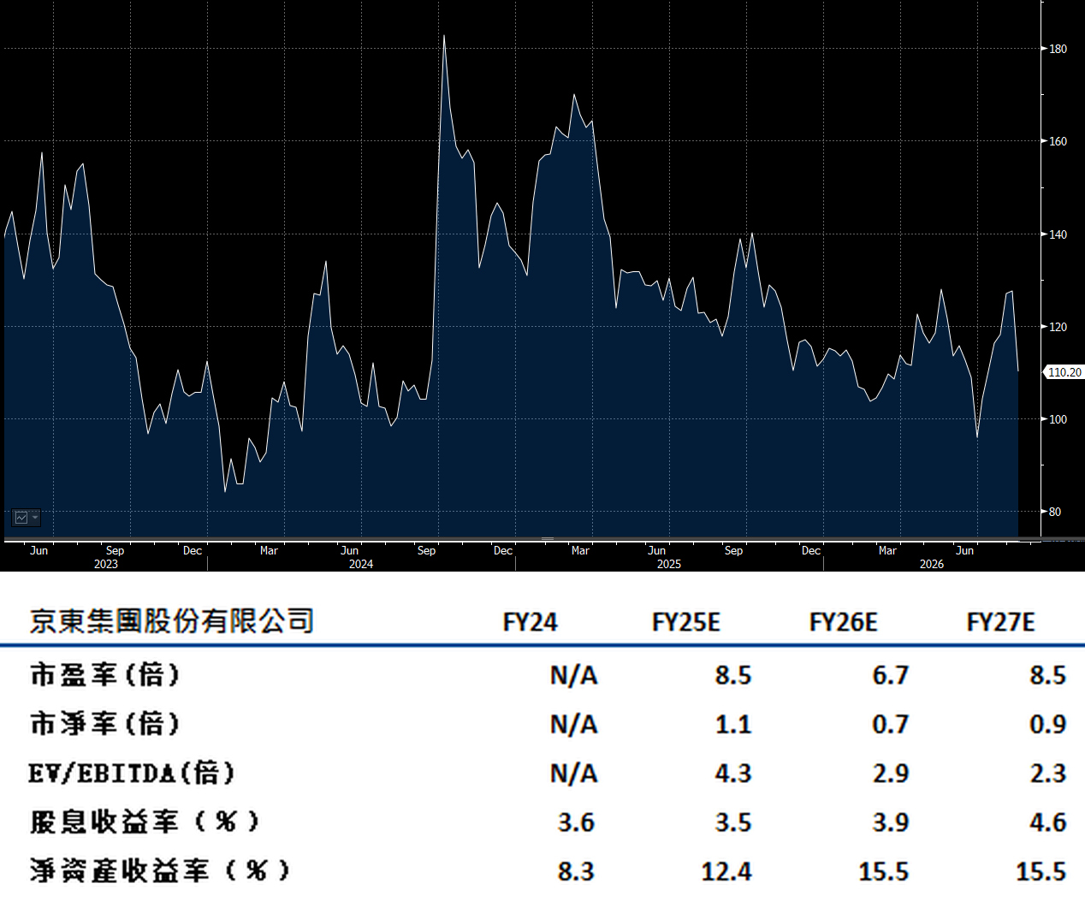
Task: Click the 市淨率(倍) row label
Action: 105,724
